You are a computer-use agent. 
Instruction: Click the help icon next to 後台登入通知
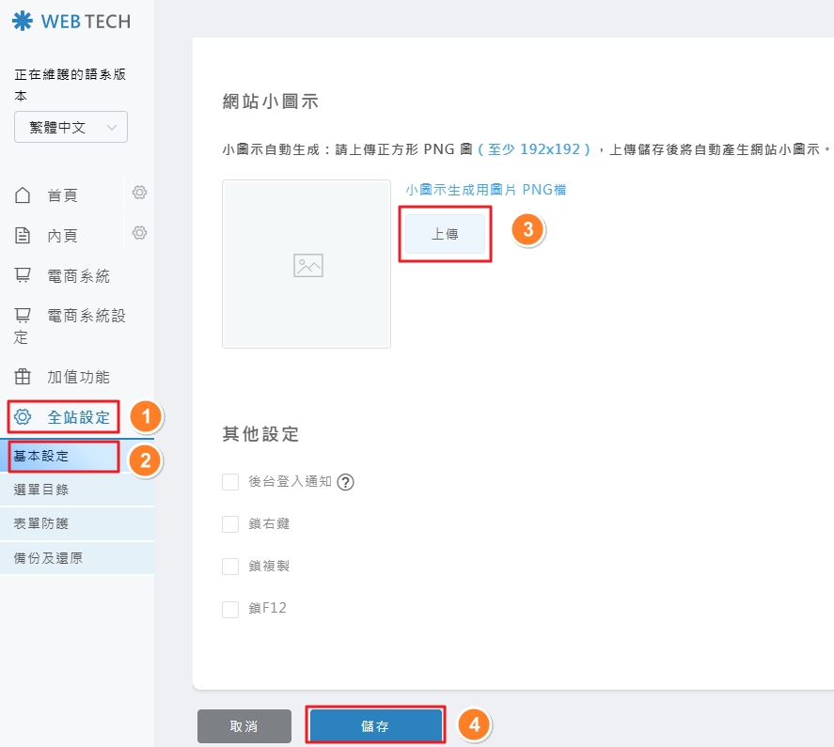[345, 482]
